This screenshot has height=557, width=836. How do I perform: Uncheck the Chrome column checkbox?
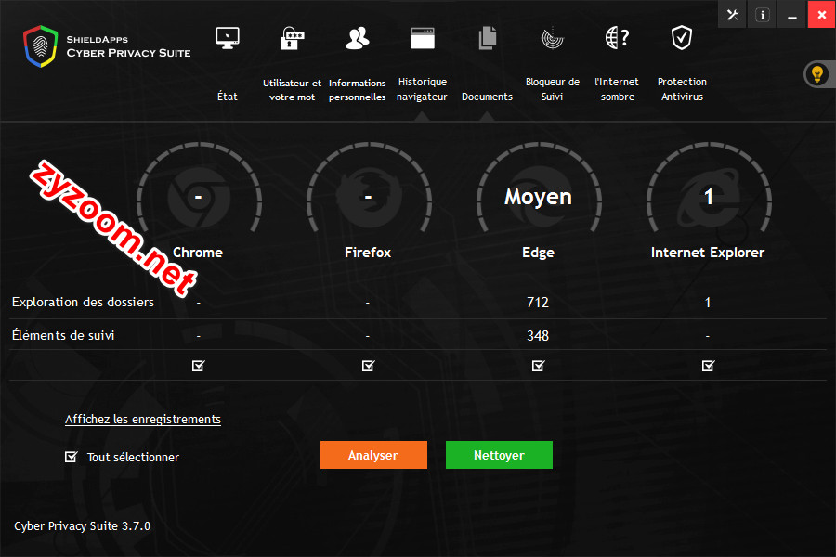(x=199, y=366)
